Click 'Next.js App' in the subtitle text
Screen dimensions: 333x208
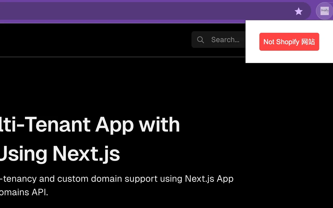pyautogui.click(x=209, y=179)
